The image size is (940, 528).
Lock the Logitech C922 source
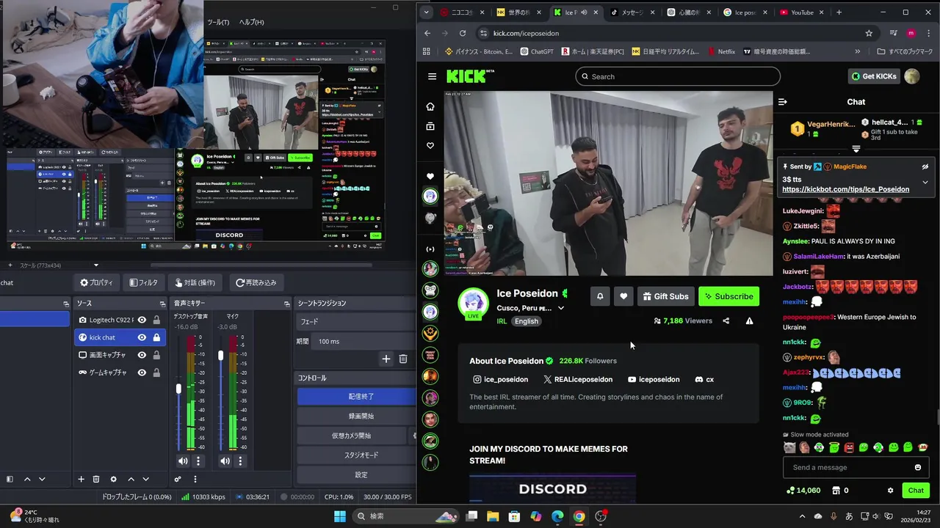coord(156,320)
